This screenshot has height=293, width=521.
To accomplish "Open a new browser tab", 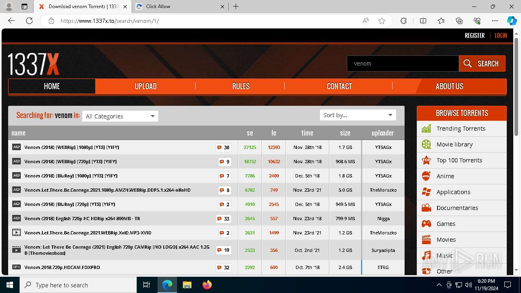I will 236,7.
